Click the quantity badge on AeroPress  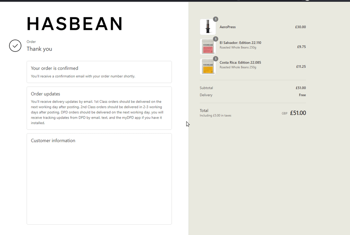pos(216,19)
